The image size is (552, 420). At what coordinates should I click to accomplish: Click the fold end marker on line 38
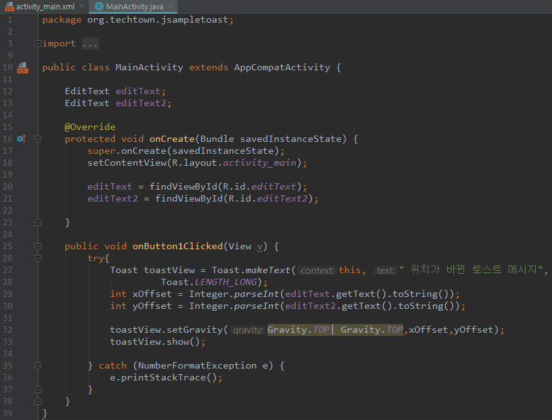(x=38, y=401)
